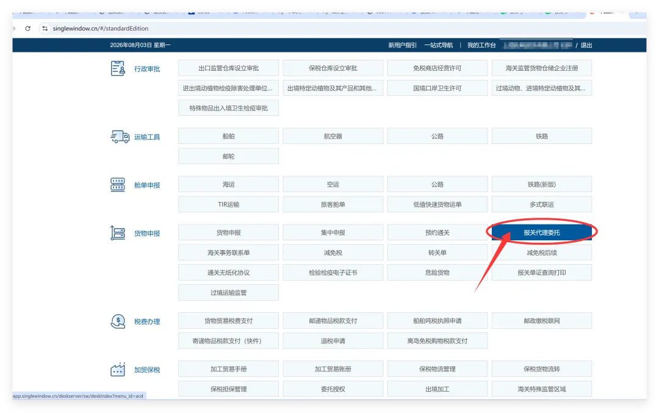Select 航空器 under 运输工具
Image resolution: width=659 pixels, height=413 pixels.
coord(333,136)
